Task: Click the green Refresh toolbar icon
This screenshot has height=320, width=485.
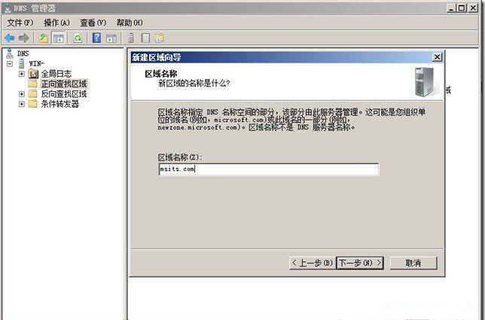Action: (78, 38)
